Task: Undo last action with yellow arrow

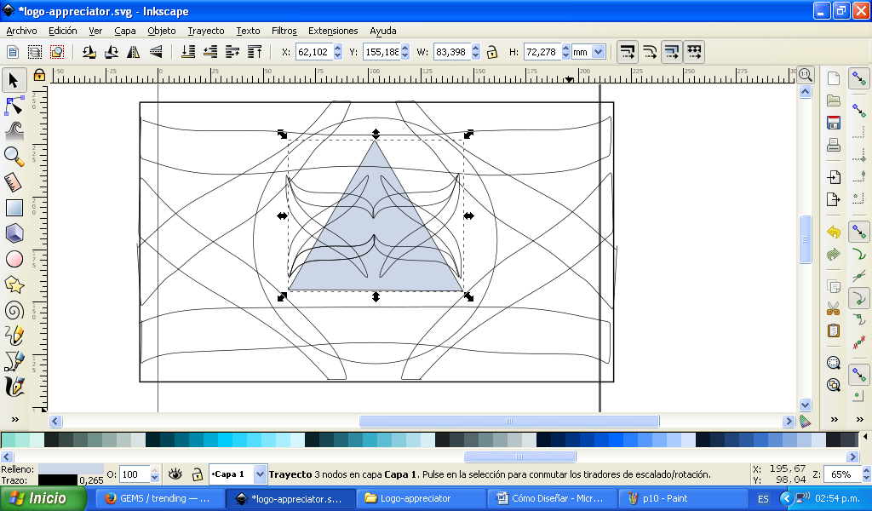Action: 833,232
